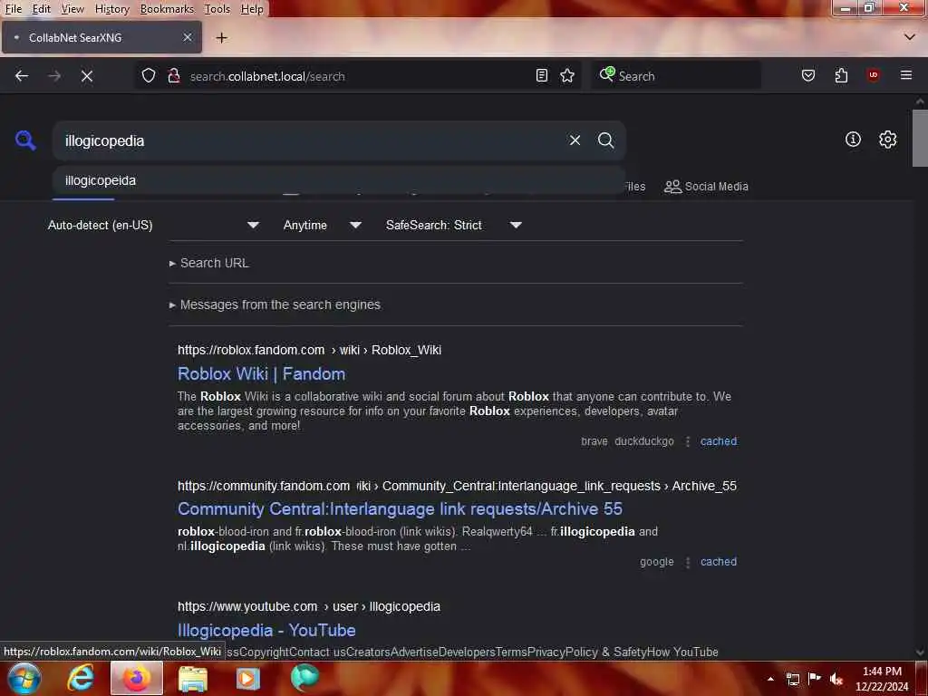This screenshot has height=696, width=928.
Task: Expand Messages from the search engines
Action: click(275, 304)
